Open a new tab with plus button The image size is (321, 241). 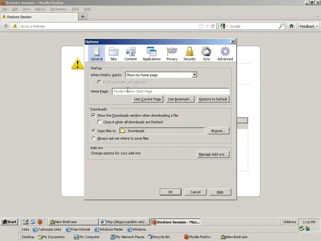83,17
